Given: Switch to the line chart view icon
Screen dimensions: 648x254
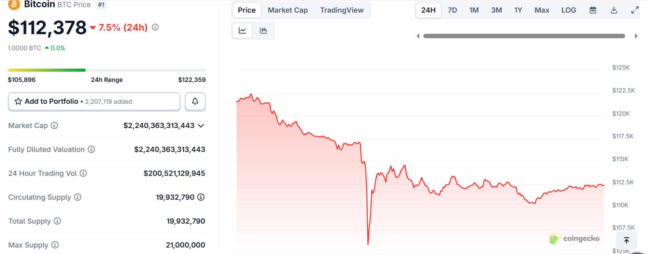Looking at the screenshot, I should point(242,30).
